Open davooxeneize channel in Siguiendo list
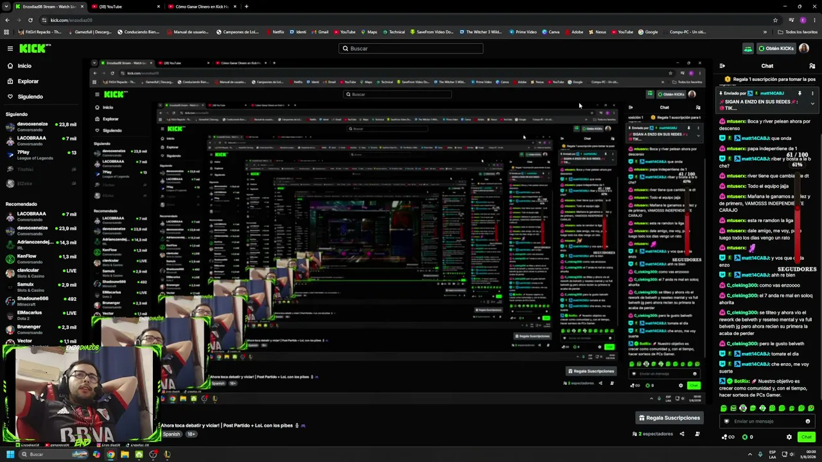Image resolution: width=822 pixels, height=462 pixels. 40,126
